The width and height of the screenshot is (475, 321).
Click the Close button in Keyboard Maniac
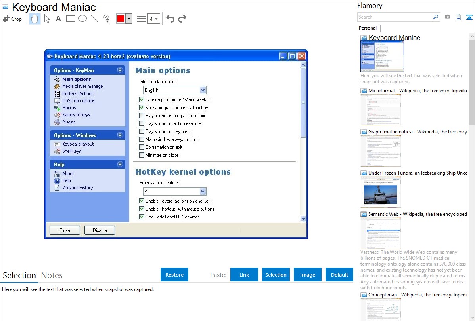[65, 230]
